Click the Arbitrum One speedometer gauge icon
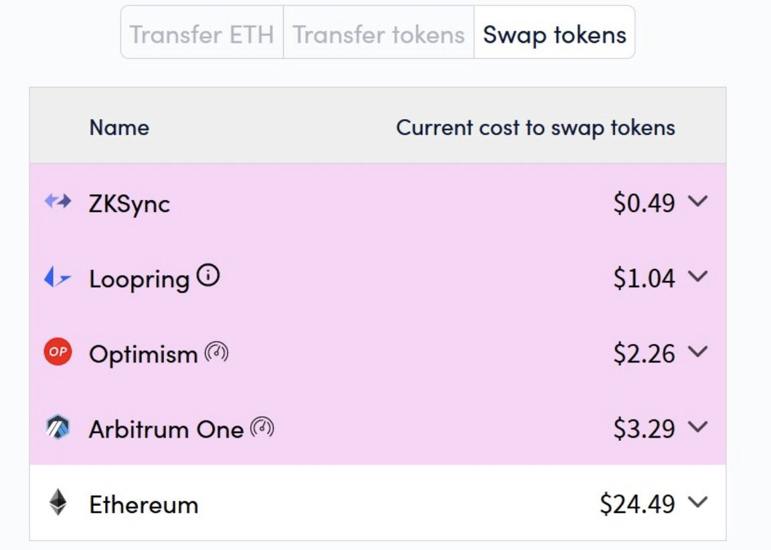The image size is (771, 550). (x=262, y=428)
